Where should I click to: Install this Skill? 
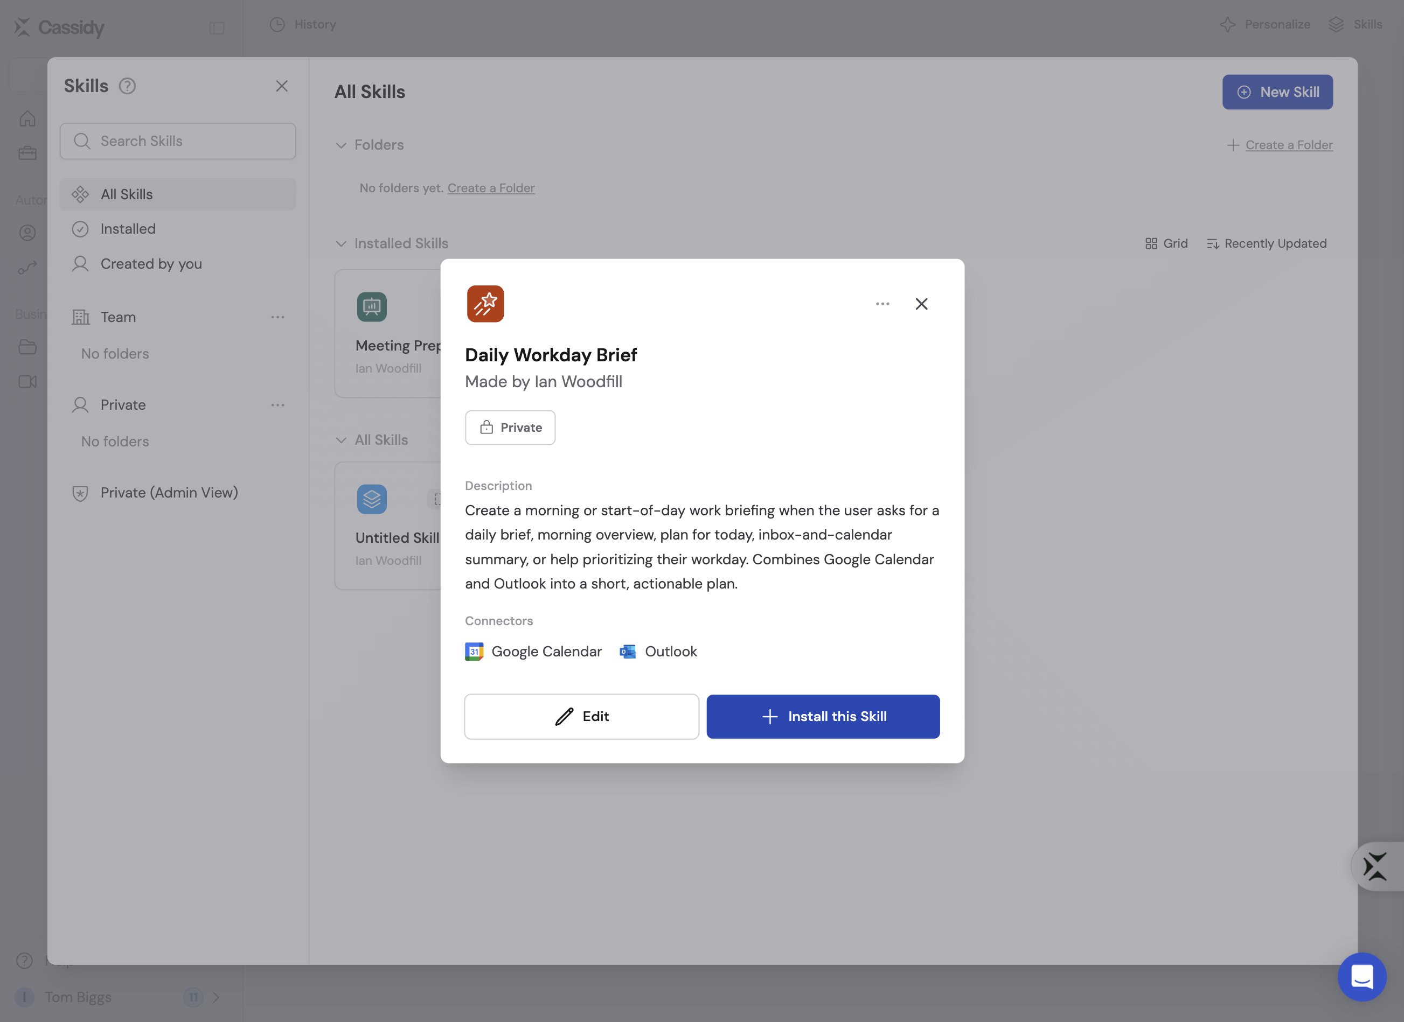coord(823,716)
